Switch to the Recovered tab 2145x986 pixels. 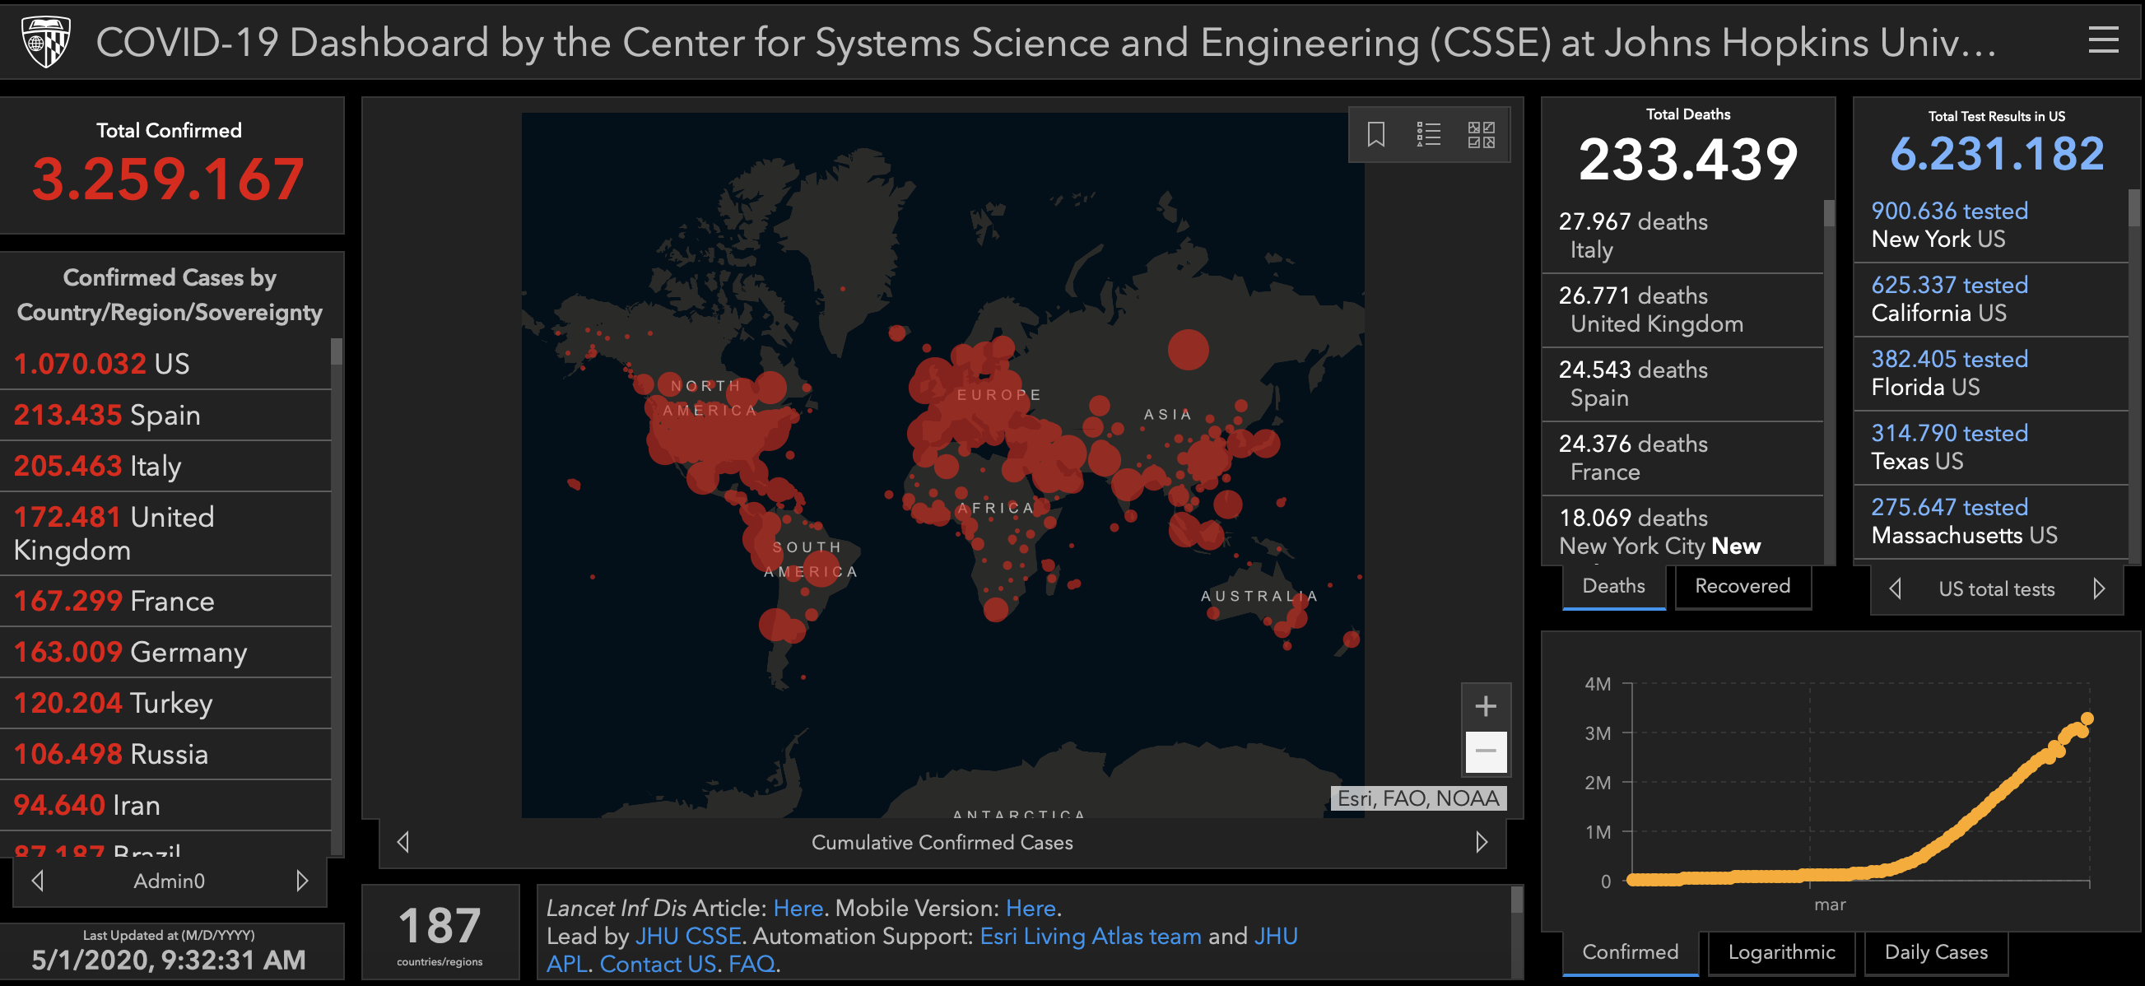(x=1742, y=586)
